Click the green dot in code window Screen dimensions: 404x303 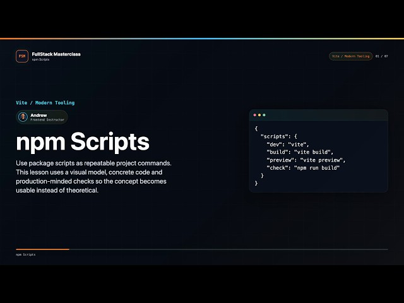264,115
